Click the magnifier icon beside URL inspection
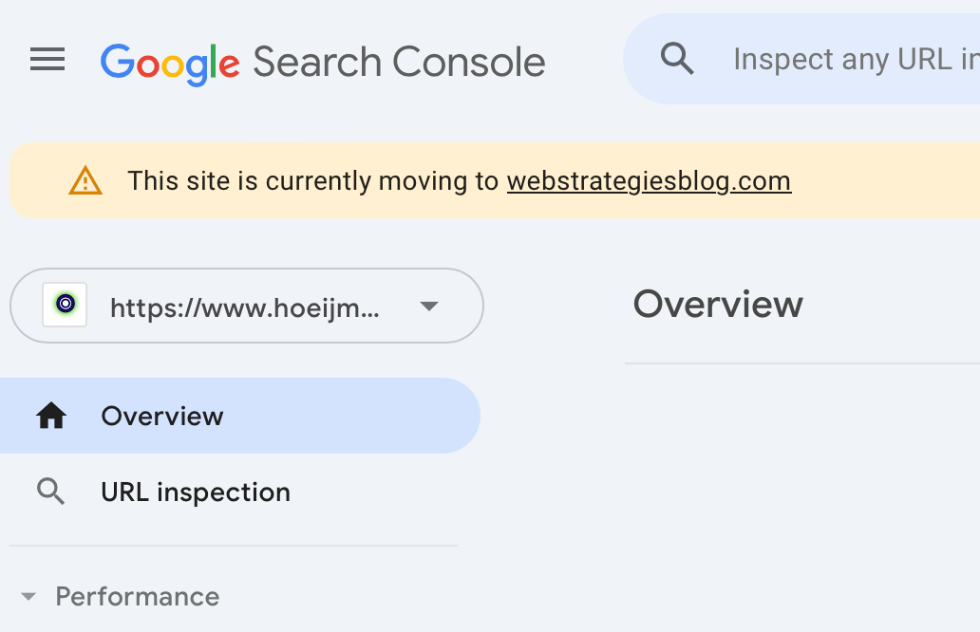The height and width of the screenshot is (632, 980). (52, 492)
